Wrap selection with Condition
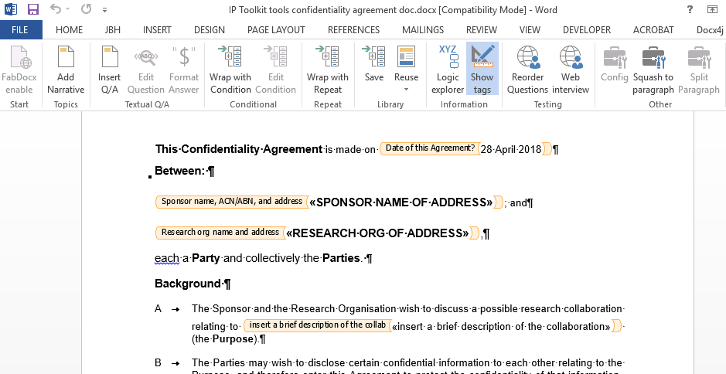Viewport: 726px width, 374px height. [x=230, y=70]
